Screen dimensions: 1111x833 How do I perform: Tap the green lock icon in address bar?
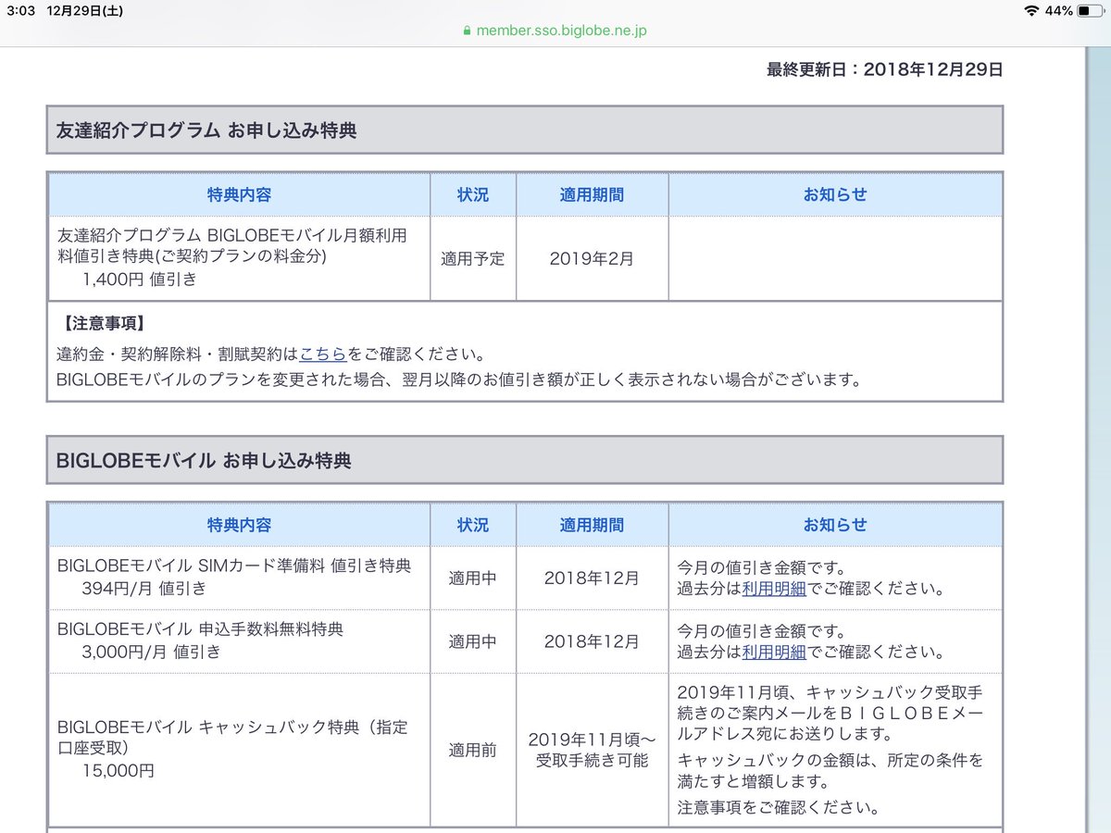(468, 31)
